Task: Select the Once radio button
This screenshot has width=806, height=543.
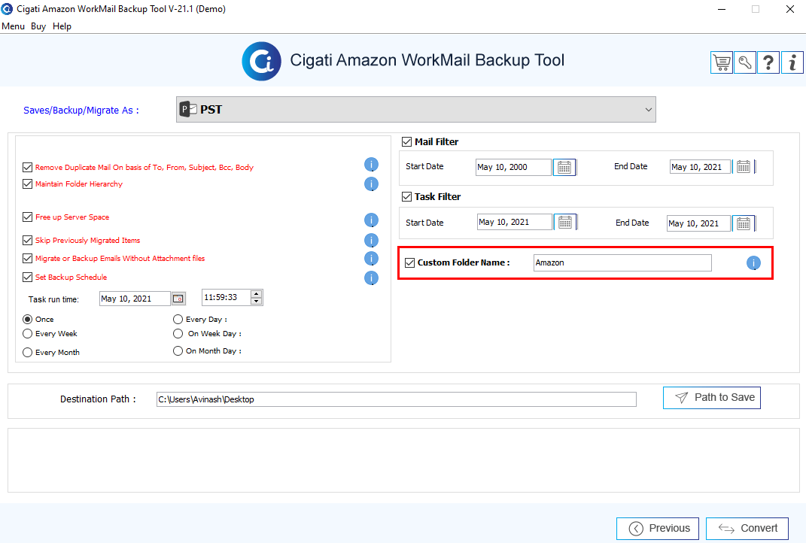Action: pyautogui.click(x=28, y=320)
